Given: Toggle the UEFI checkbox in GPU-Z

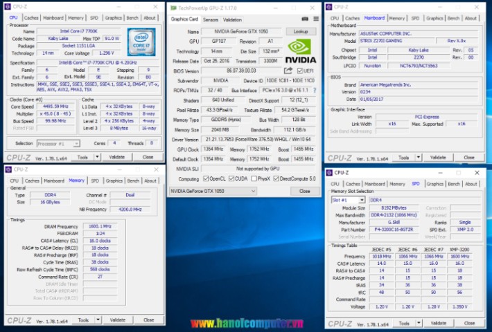Looking at the screenshot, I should coord(300,71).
